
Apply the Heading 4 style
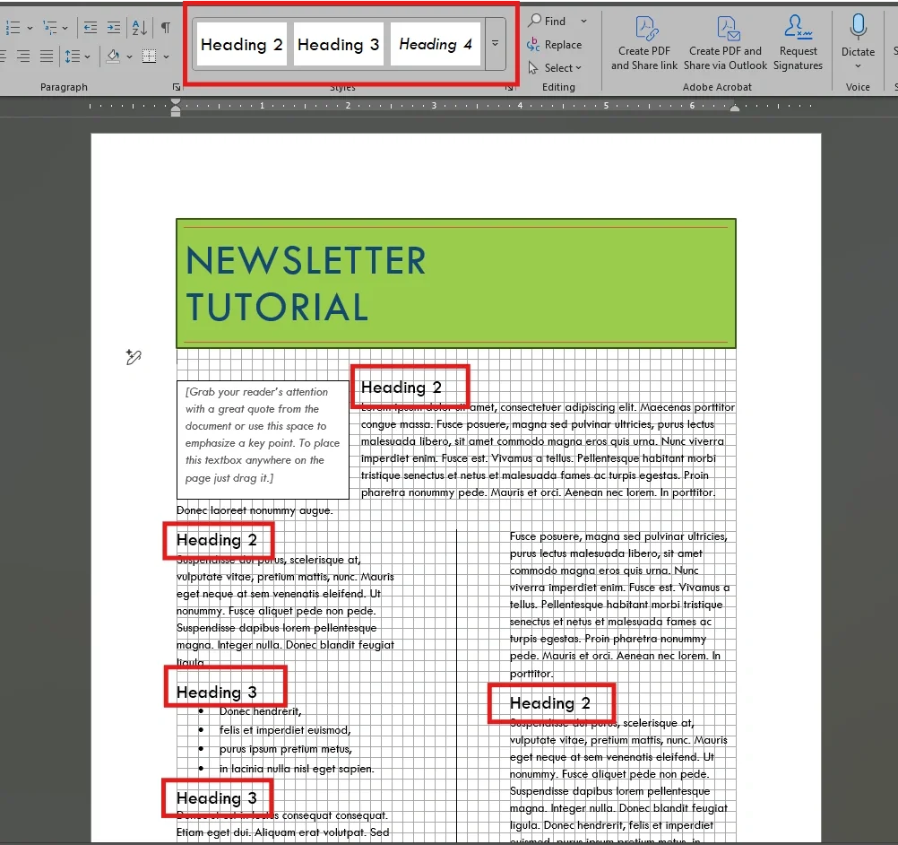point(436,44)
